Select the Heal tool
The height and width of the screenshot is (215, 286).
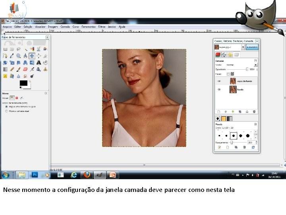click(5, 76)
